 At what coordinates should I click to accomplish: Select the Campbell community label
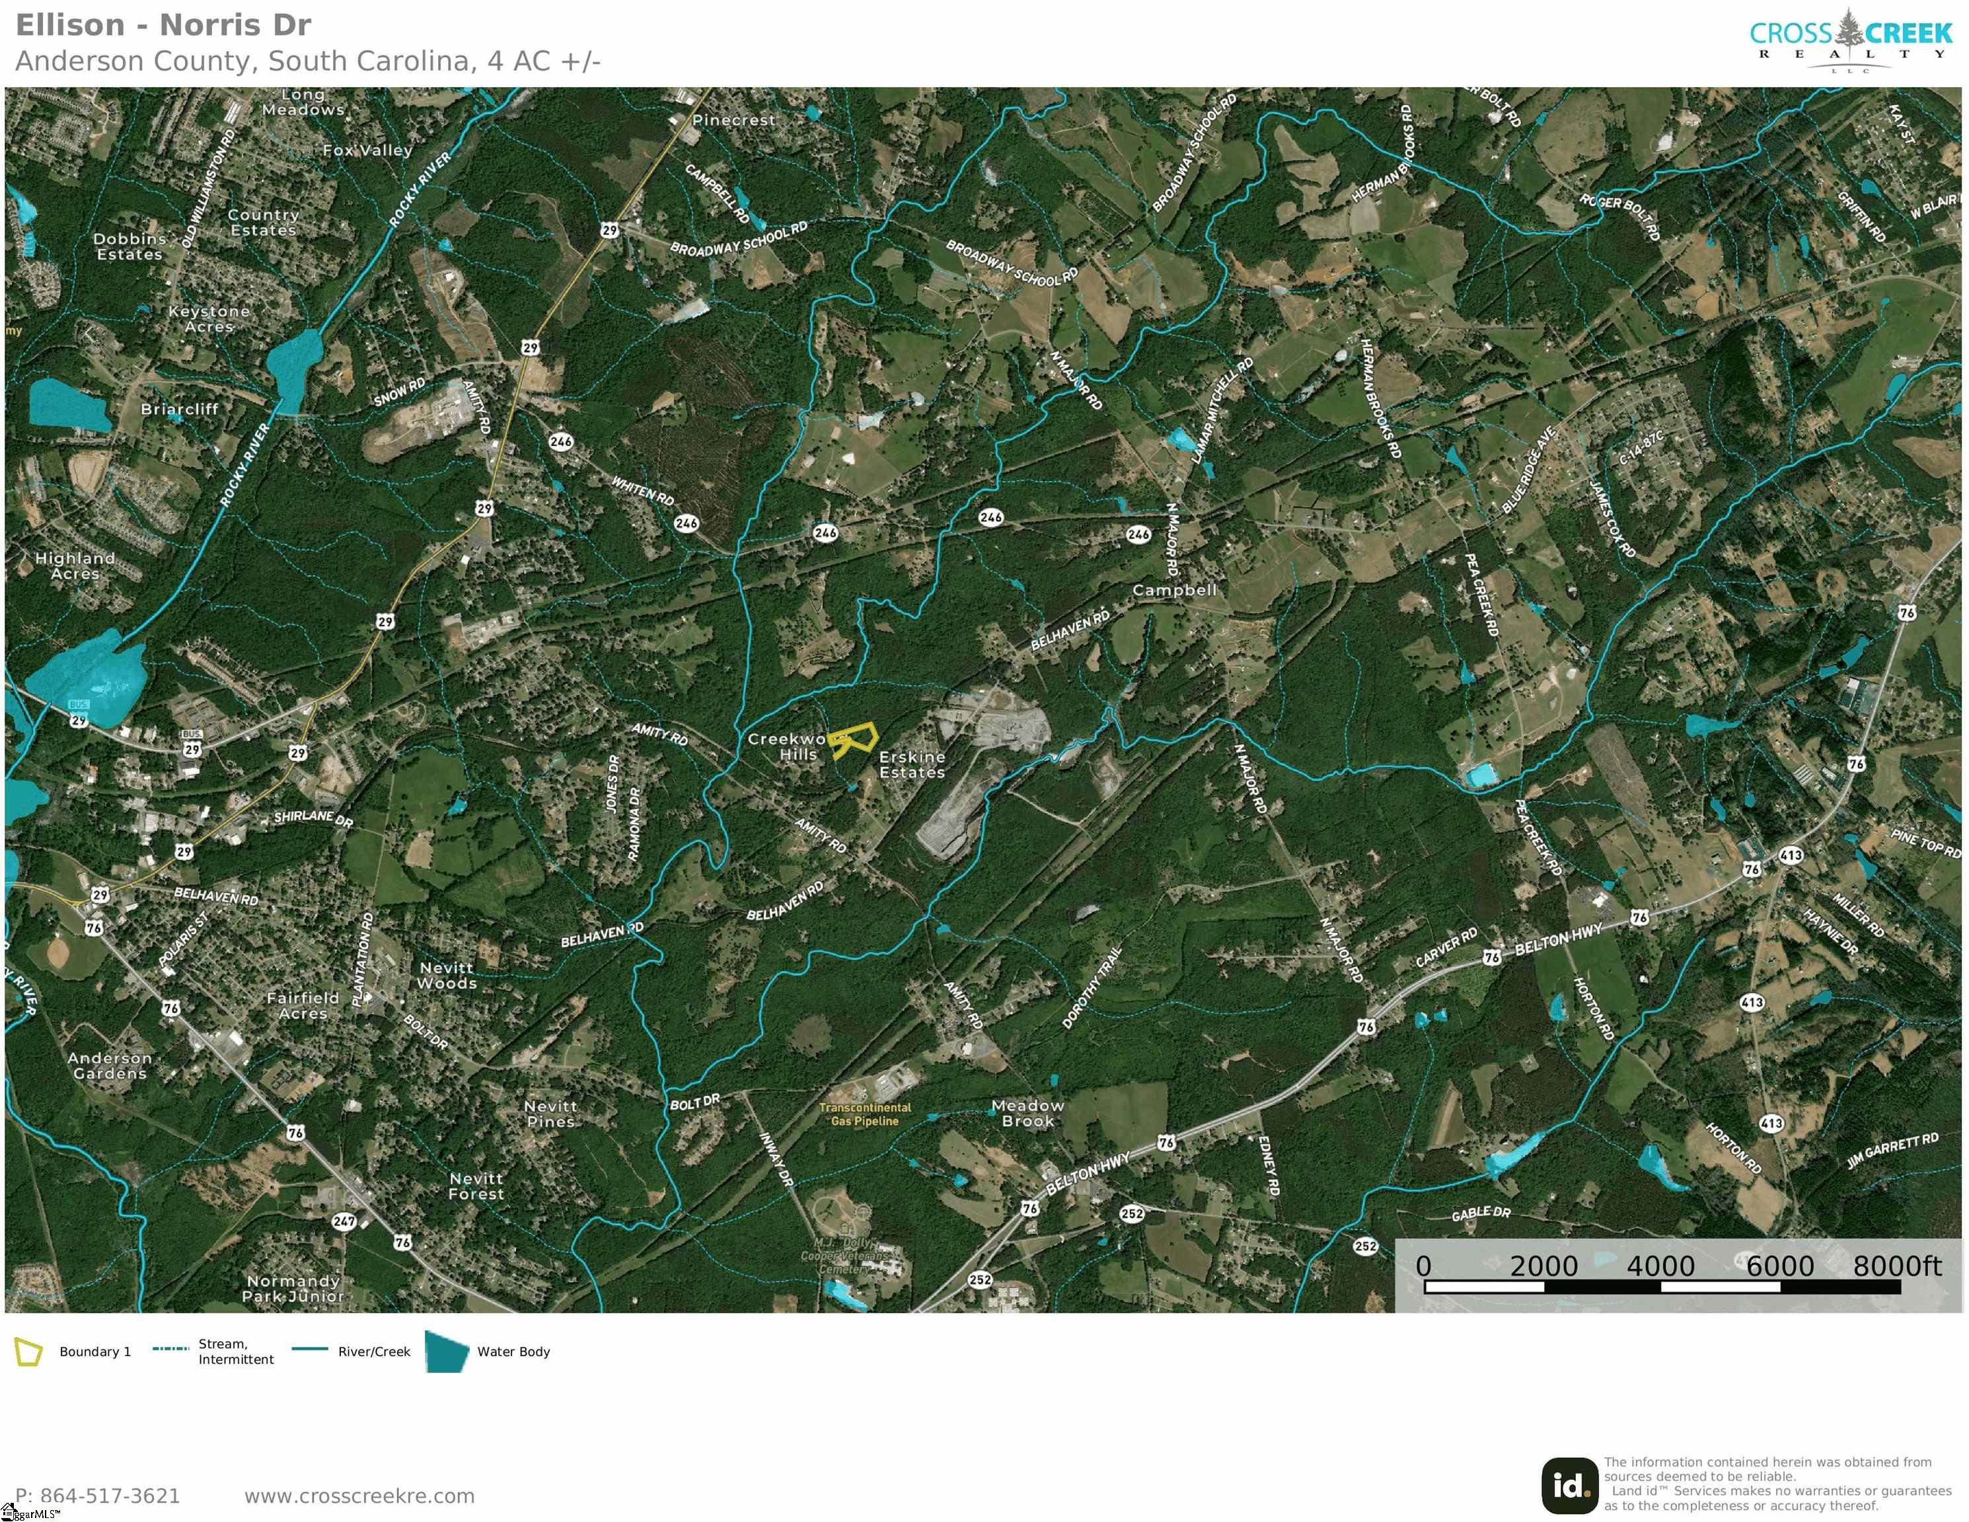[x=1174, y=590]
